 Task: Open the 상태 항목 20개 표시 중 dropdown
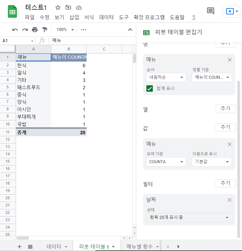tap(190, 218)
